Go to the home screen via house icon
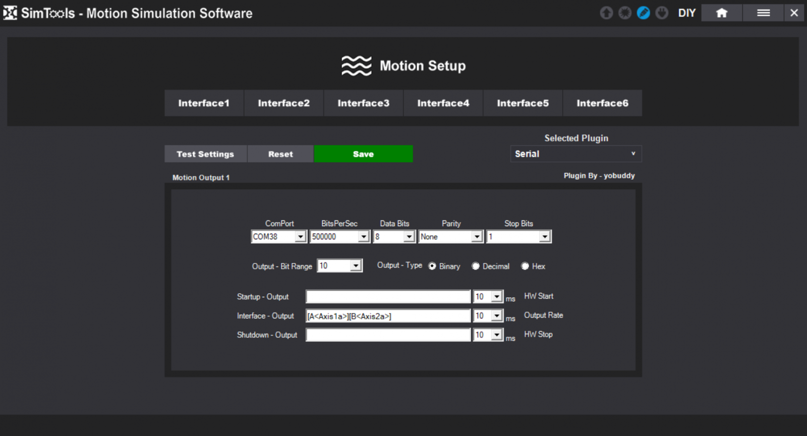 722,13
